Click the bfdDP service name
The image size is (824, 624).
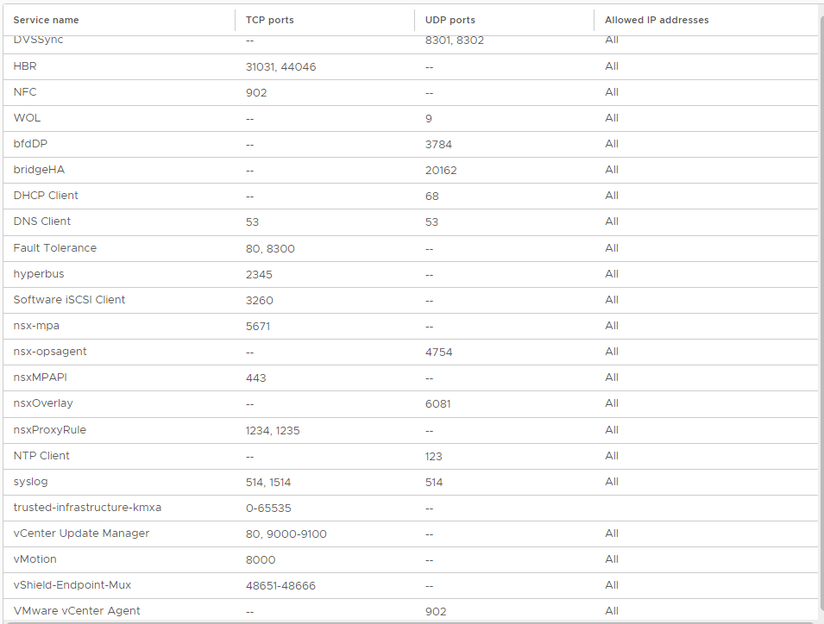click(x=30, y=144)
